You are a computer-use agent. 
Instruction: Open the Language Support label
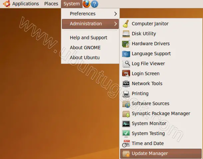point(151,54)
